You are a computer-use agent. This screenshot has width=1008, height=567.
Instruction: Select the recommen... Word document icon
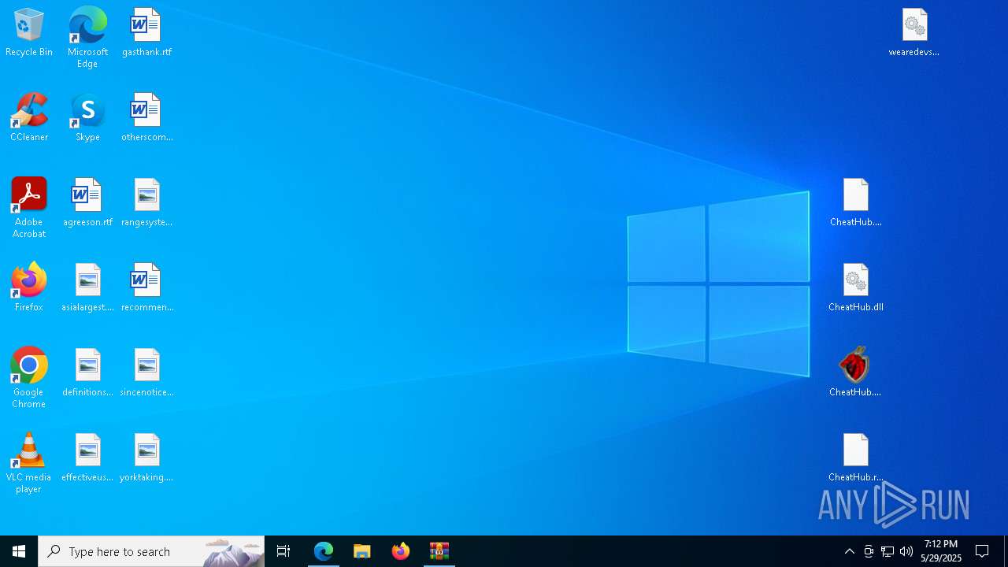(146, 288)
